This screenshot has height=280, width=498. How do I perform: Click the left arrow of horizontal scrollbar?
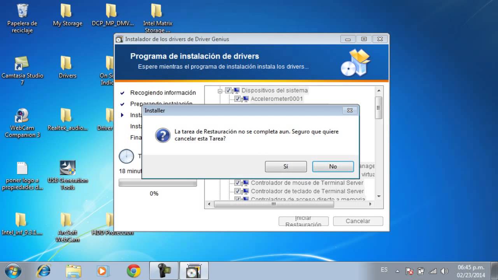click(x=209, y=204)
